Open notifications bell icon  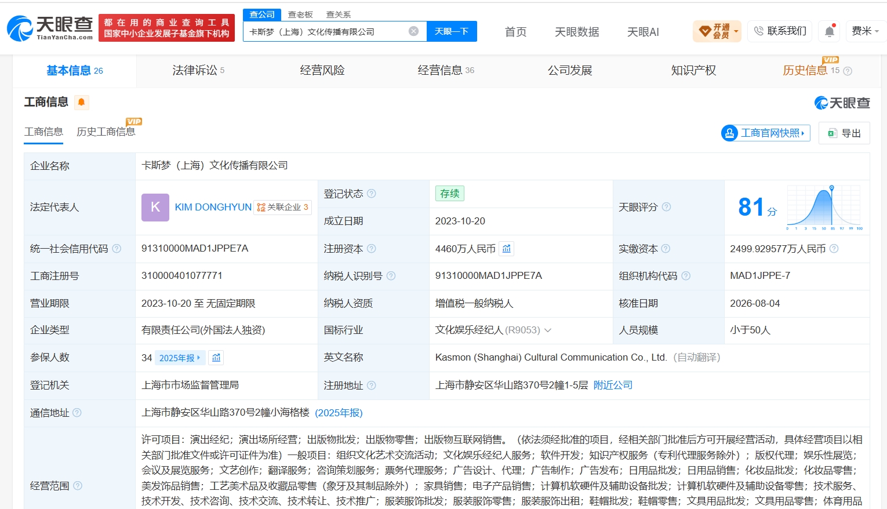(830, 31)
